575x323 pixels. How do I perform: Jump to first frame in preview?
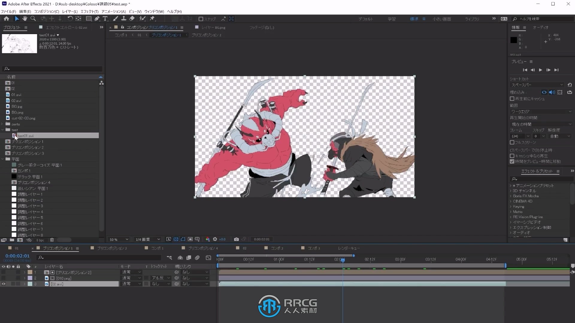pos(525,70)
